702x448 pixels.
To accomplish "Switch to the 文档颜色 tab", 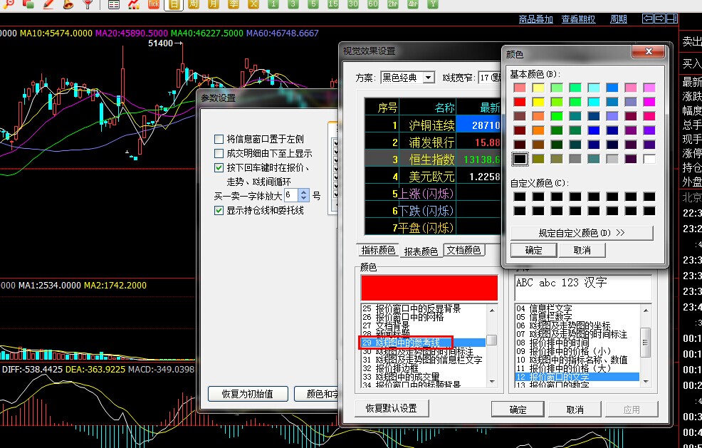I will pyautogui.click(x=463, y=251).
